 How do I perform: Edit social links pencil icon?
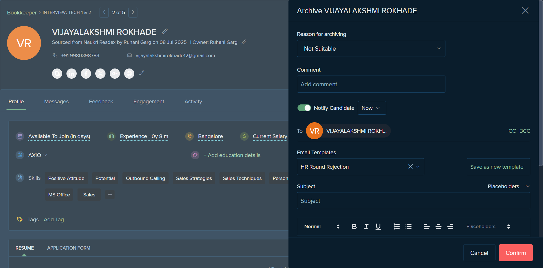[142, 73]
